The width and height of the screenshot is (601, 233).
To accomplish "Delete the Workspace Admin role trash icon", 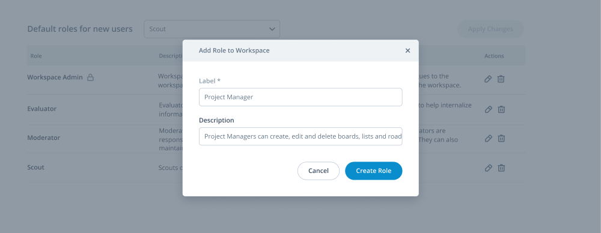I will [501, 79].
